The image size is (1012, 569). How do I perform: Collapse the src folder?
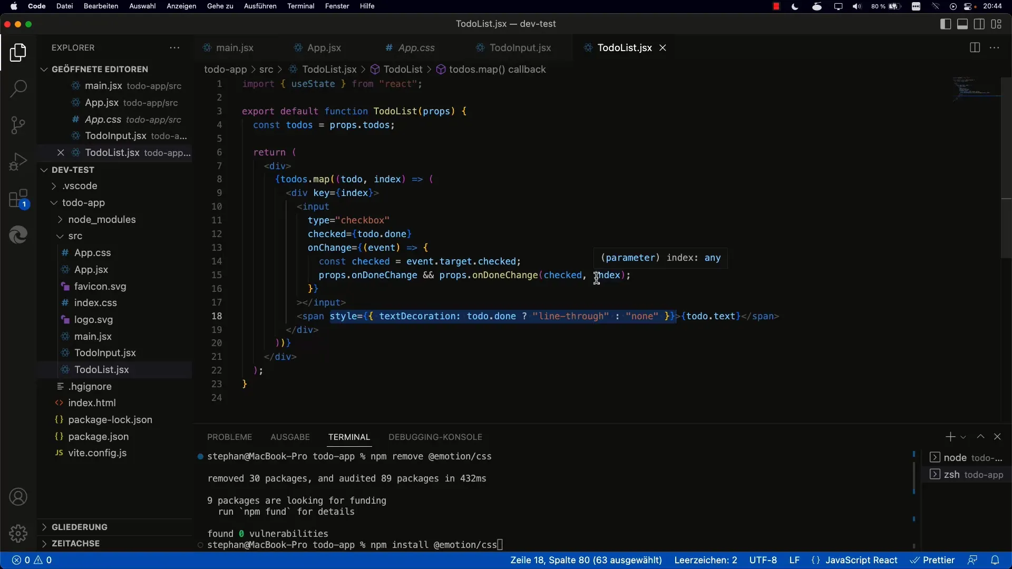point(75,236)
